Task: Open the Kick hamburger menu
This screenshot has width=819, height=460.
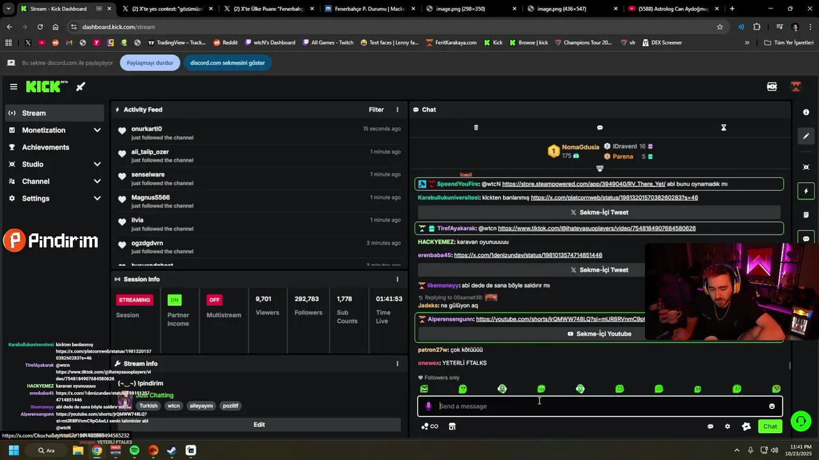Action: pyautogui.click(x=13, y=87)
